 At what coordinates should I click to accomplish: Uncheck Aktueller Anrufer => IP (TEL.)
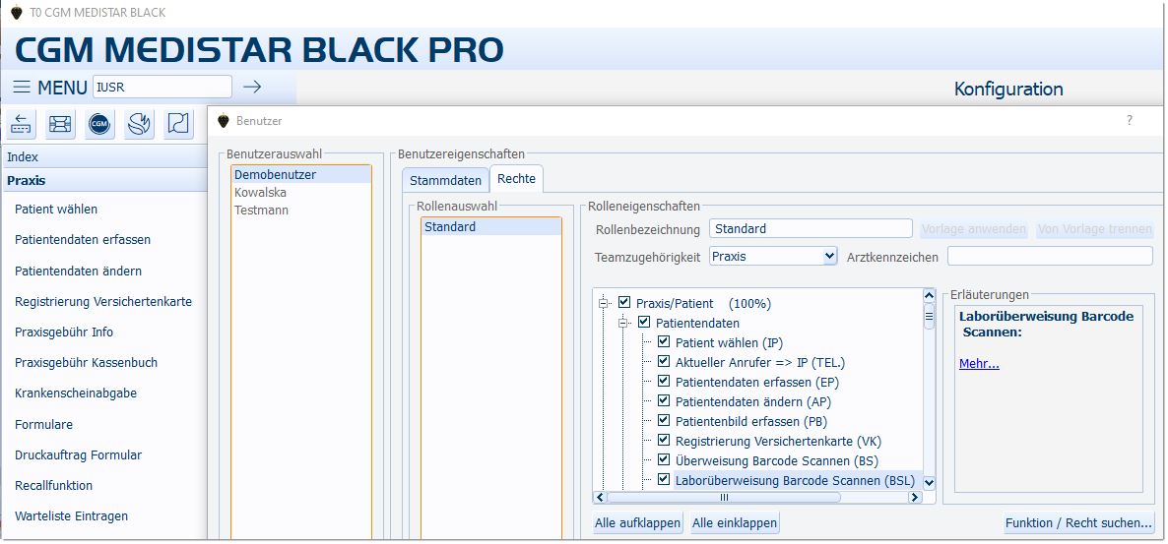pos(664,362)
